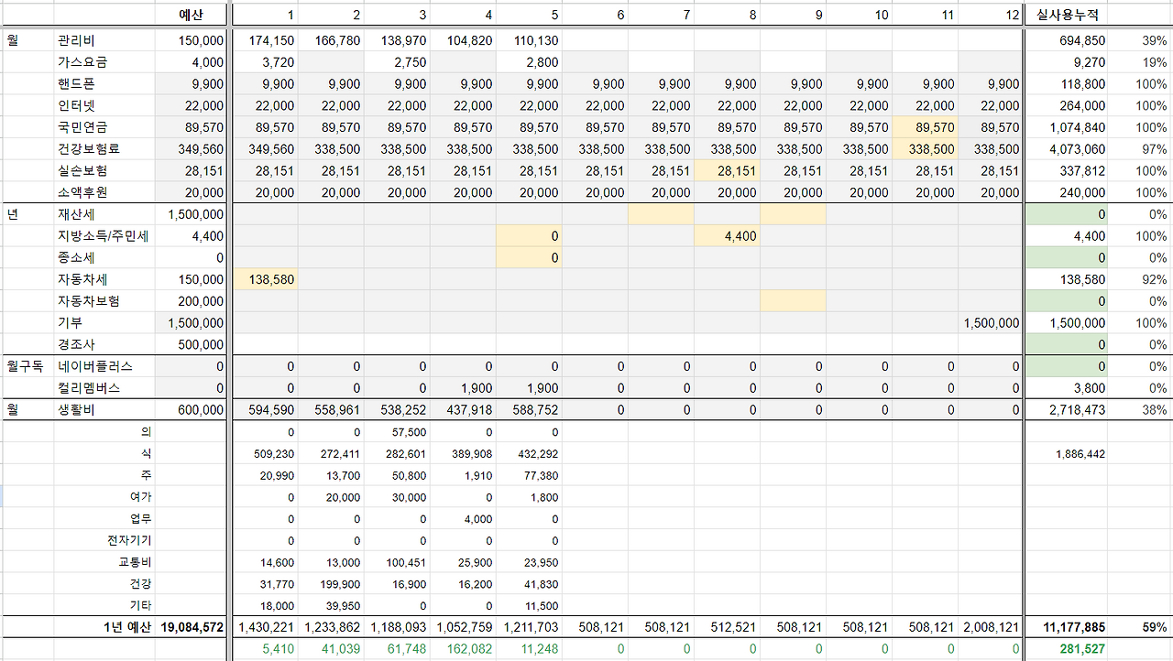Screen dimensions: 1173x661
Task: Select the 월구독 category label
Action: [25, 366]
